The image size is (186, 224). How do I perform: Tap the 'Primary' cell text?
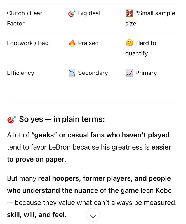(146, 73)
